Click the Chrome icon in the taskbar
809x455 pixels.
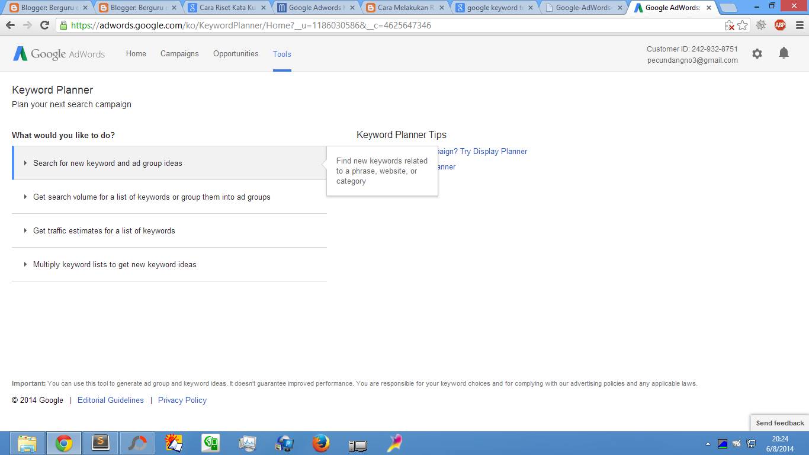(x=64, y=443)
